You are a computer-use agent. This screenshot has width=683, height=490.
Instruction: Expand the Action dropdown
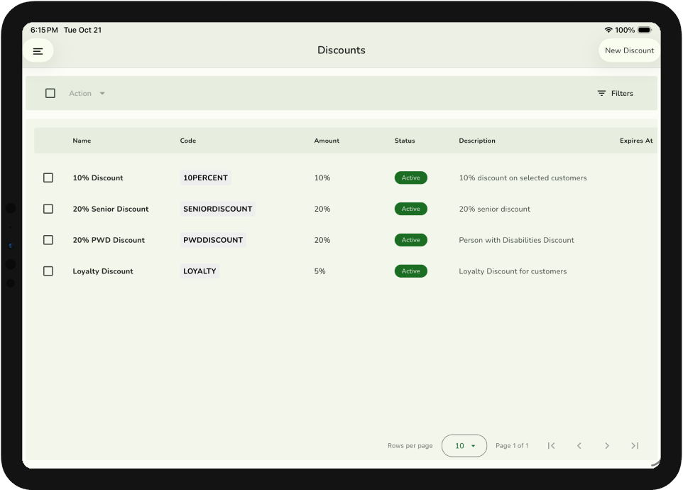tap(87, 93)
